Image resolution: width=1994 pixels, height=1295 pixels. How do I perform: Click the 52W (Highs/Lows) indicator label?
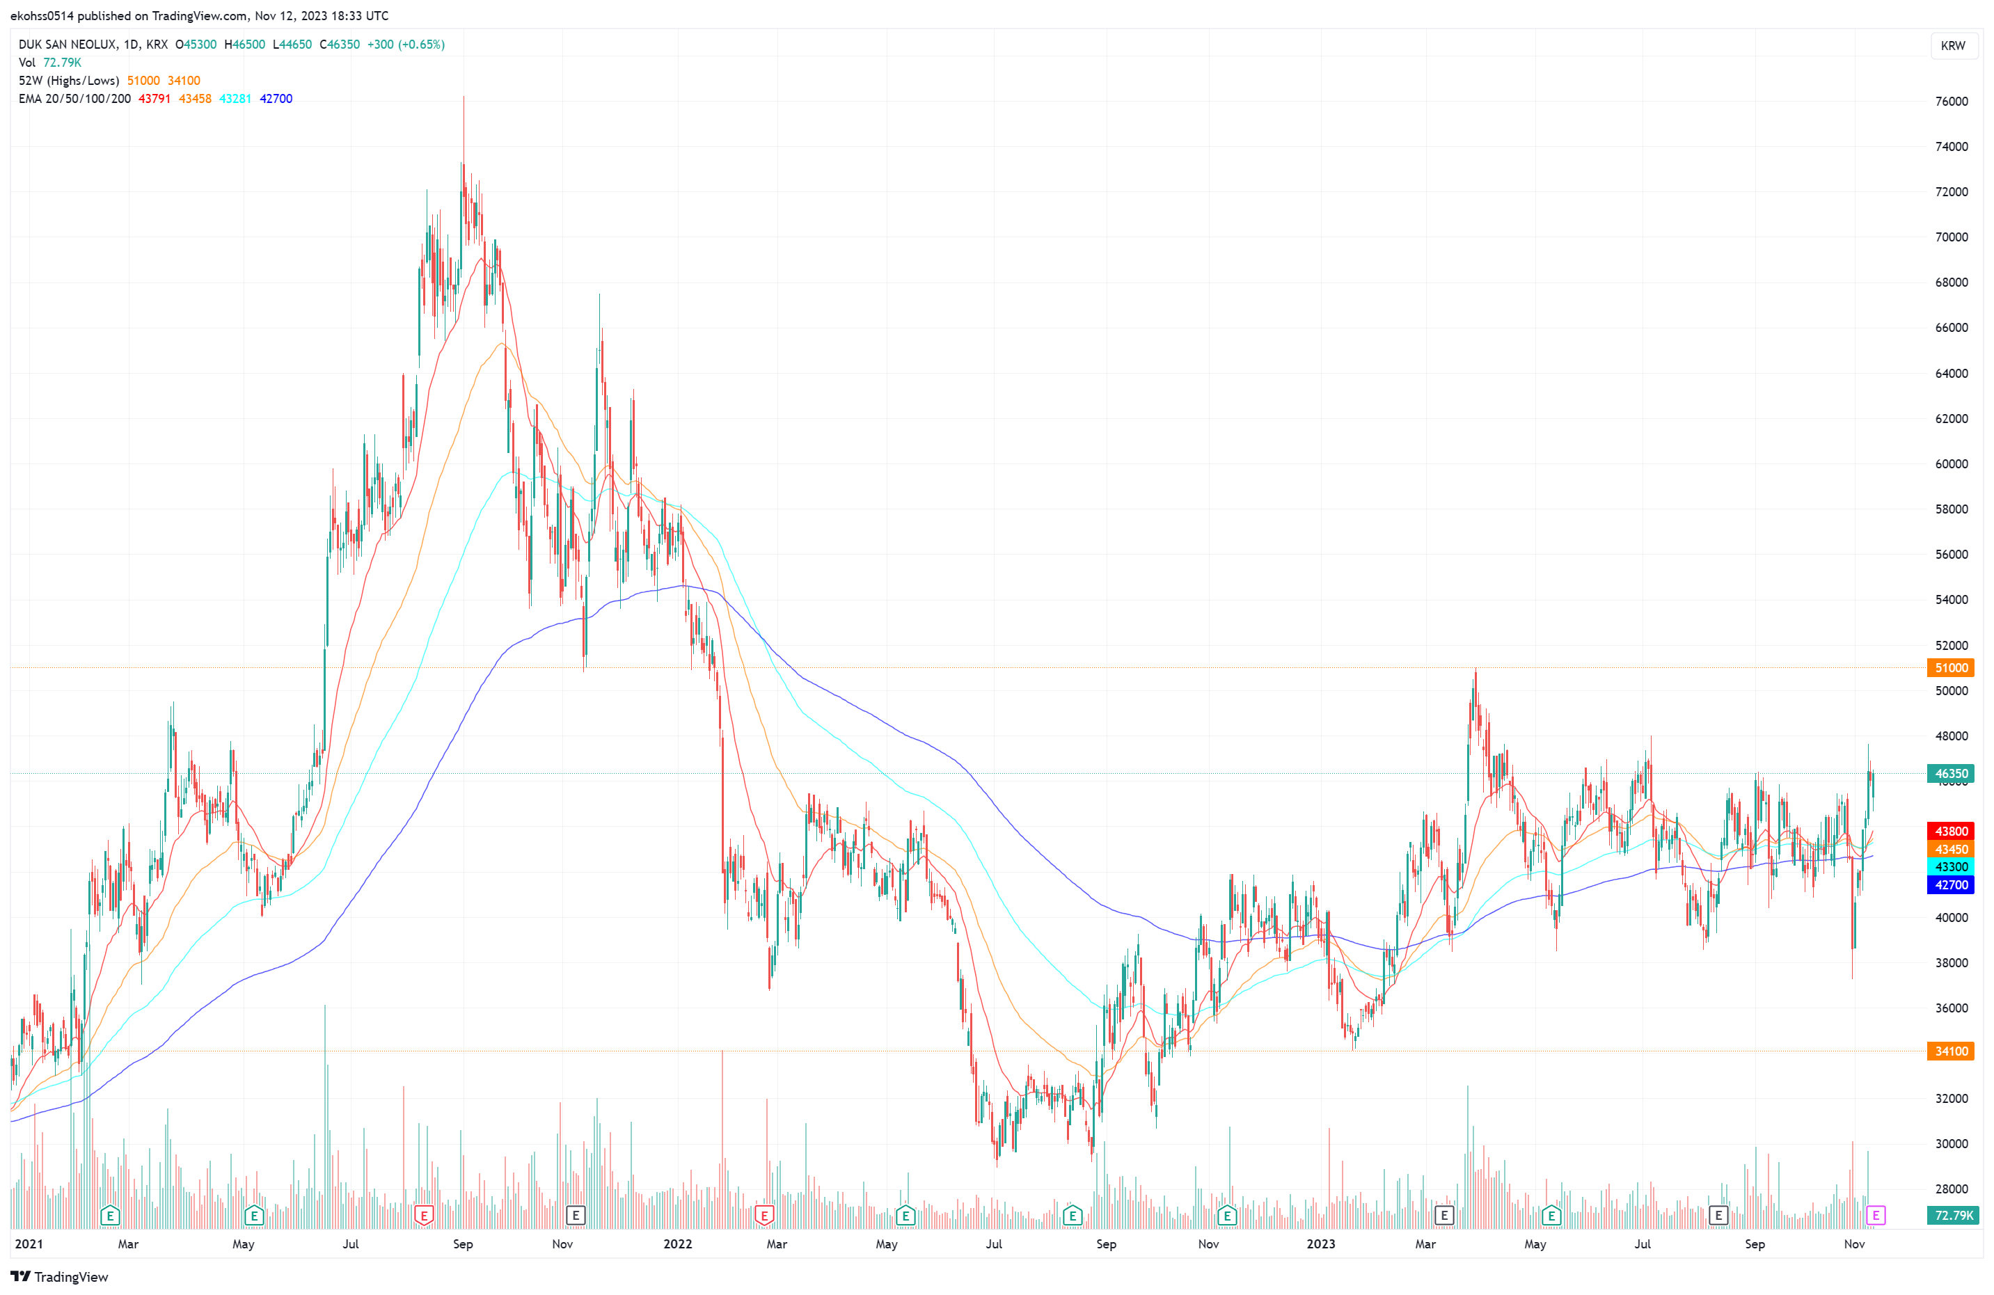tap(69, 81)
